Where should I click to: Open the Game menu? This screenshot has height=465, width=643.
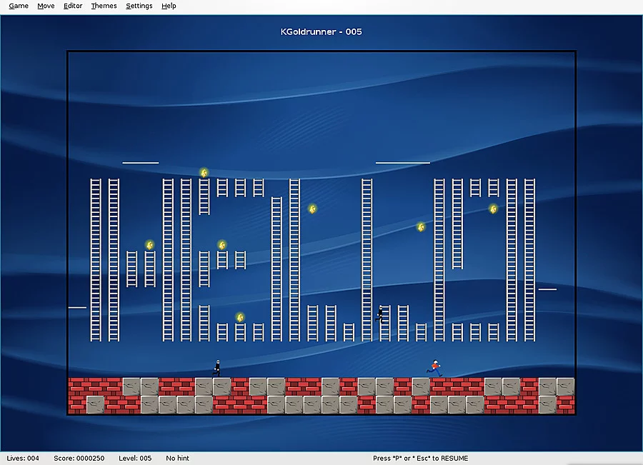[x=19, y=6]
